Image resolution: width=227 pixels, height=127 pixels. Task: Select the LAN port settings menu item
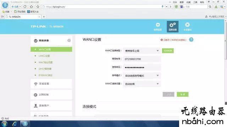coord(44,56)
